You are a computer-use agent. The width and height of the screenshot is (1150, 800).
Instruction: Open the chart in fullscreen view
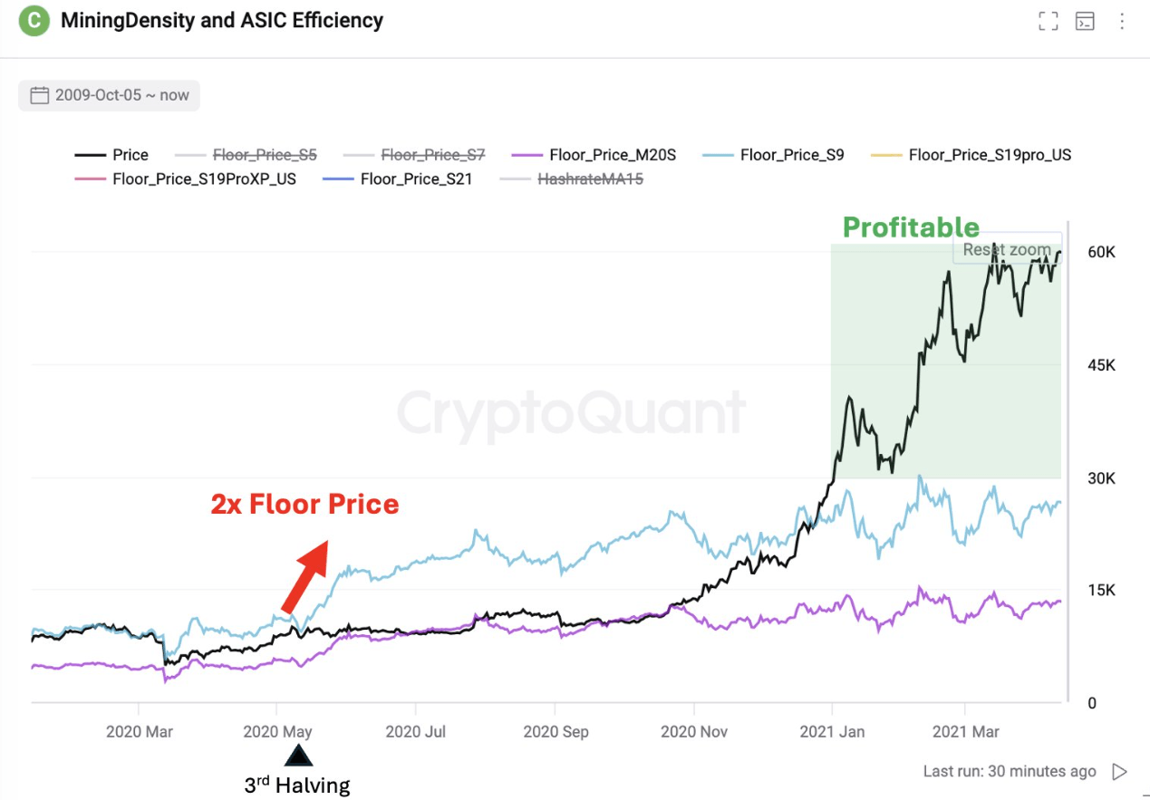[x=1048, y=21]
